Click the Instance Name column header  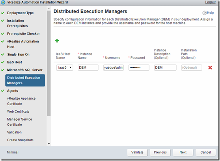click(85, 56)
